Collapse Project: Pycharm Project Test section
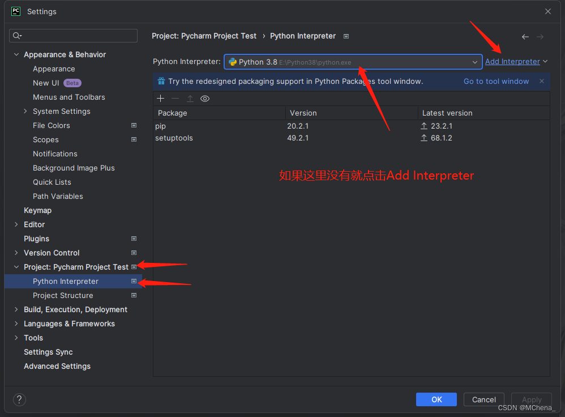Screen dimensions: 565x417 pos(16,267)
